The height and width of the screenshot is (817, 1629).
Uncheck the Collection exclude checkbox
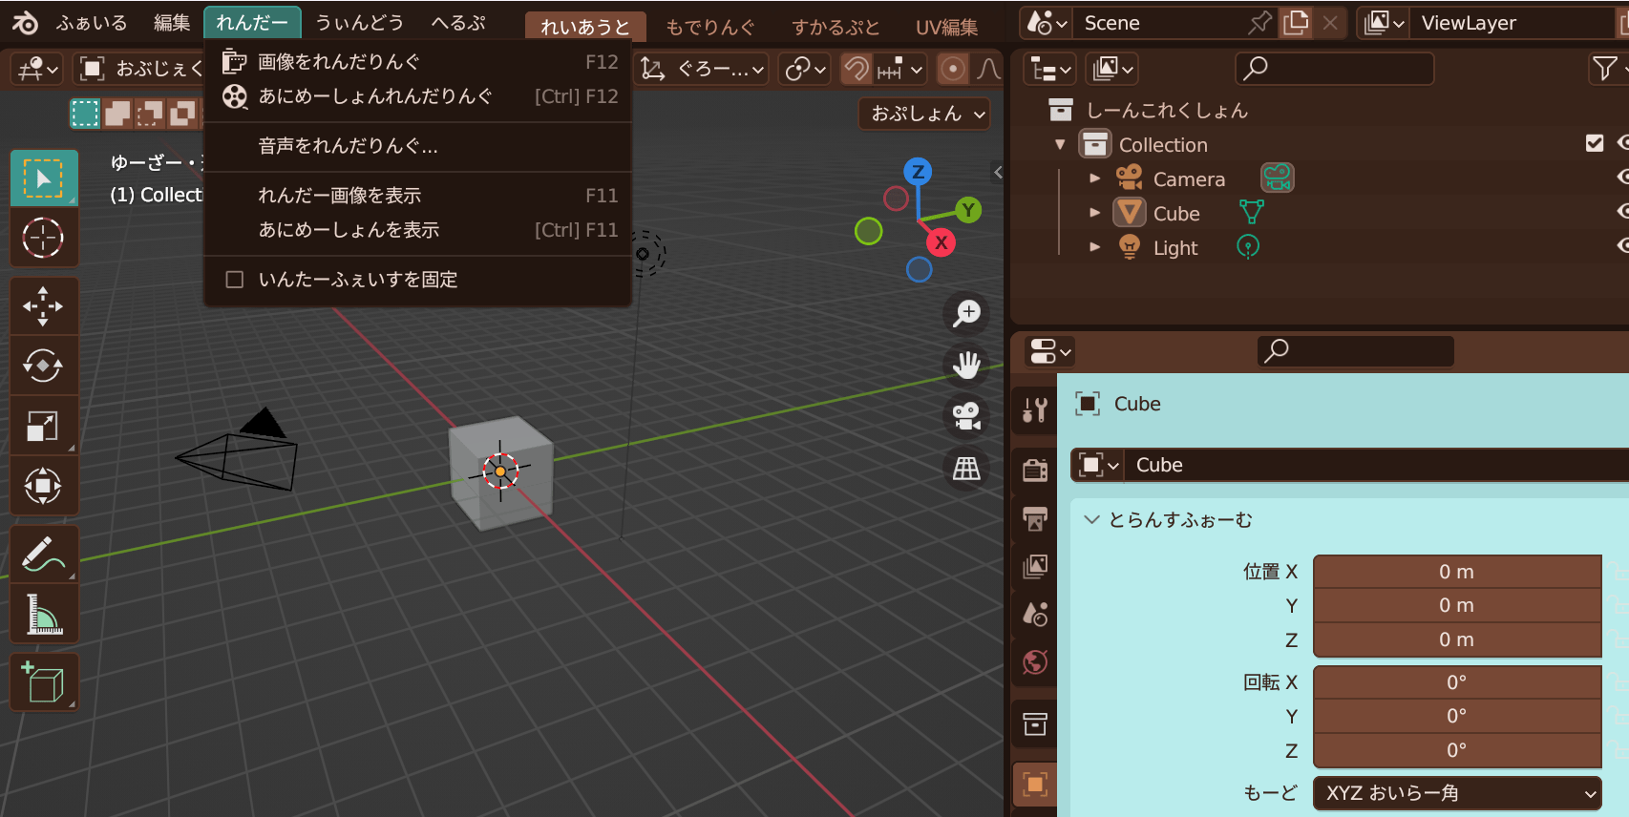pos(1594,143)
